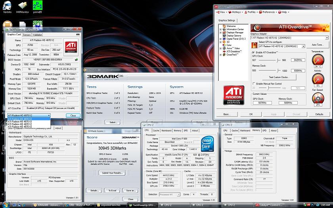Click the highlighted Radeon entry in GPU-Z list

pyautogui.click(x=29, y=119)
